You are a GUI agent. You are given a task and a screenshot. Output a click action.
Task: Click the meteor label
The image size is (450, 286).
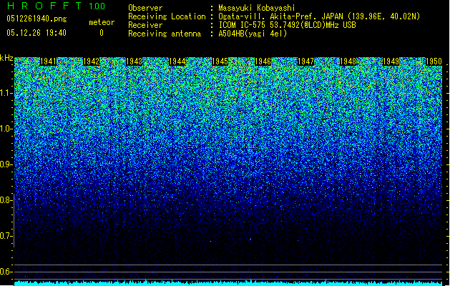pyautogui.click(x=102, y=22)
